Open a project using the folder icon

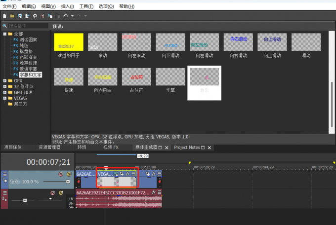pos(12,16)
